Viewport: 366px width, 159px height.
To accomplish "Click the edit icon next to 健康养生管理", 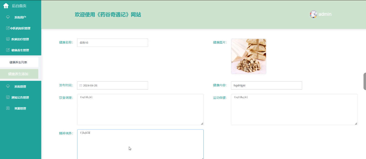I will click(8, 50).
